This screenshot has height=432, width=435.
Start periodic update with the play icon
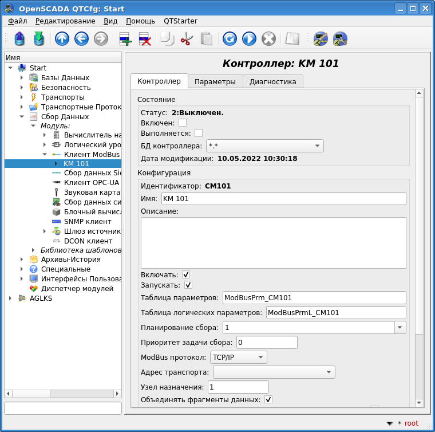pos(249,38)
